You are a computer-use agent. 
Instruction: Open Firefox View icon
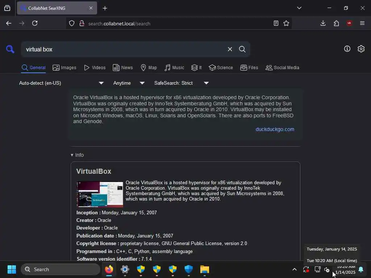pos(7,8)
